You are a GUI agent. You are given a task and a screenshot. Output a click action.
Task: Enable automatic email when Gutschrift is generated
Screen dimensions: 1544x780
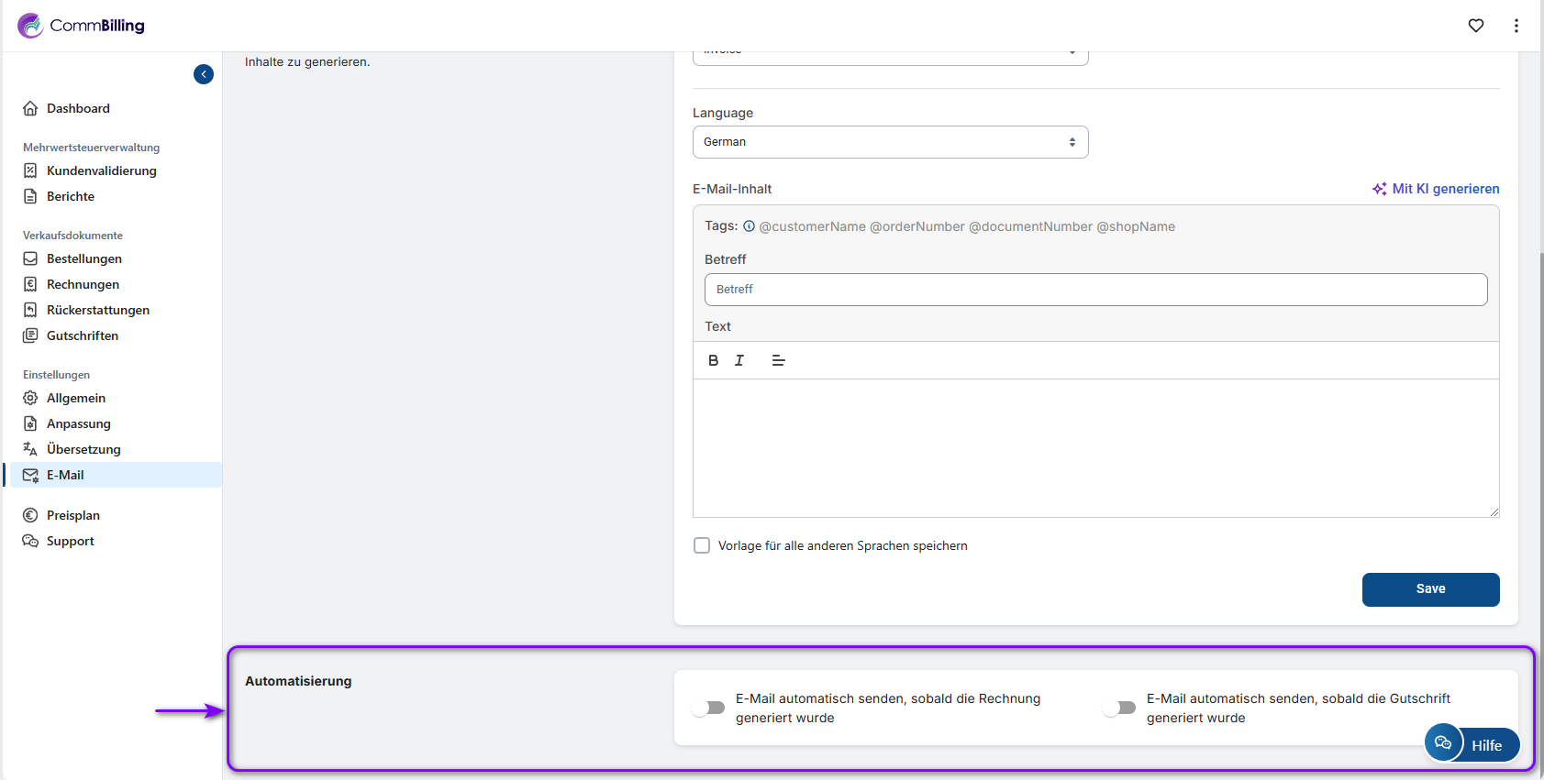pos(1120,708)
